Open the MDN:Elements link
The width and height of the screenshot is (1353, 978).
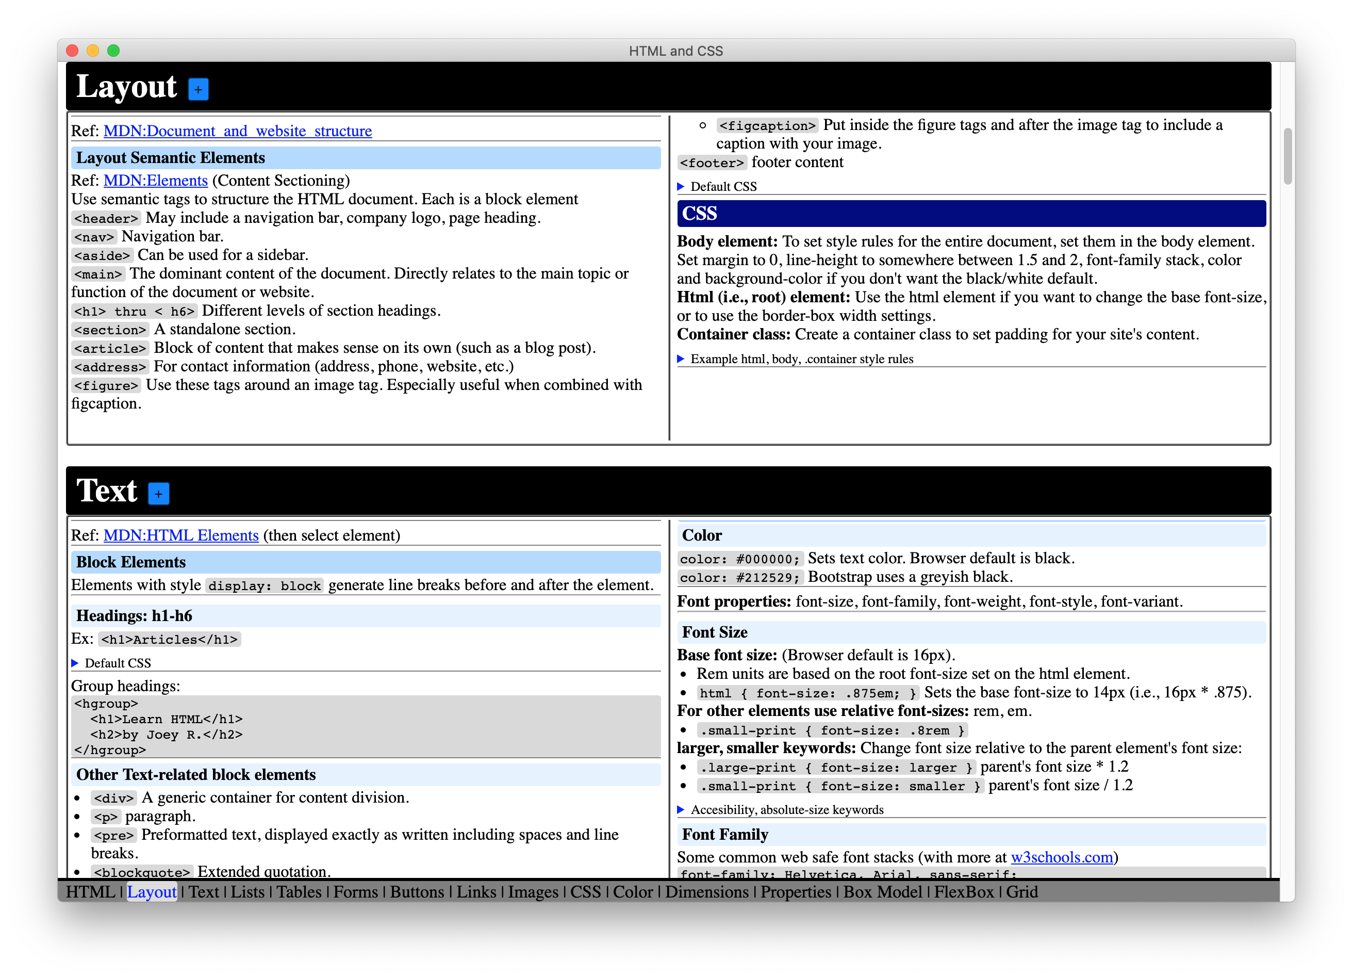pyautogui.click(x=155, y=180)
